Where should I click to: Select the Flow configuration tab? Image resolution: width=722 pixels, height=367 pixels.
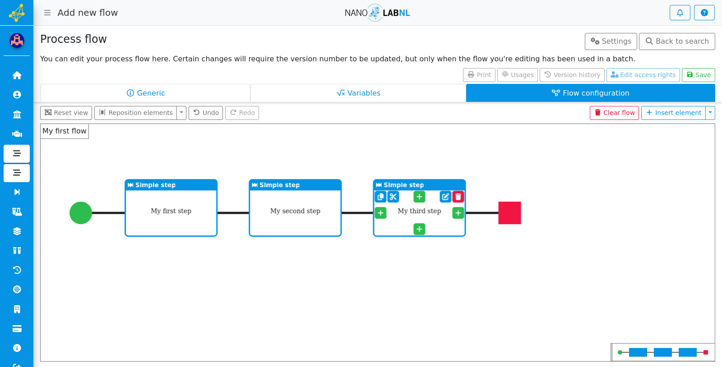590,93
